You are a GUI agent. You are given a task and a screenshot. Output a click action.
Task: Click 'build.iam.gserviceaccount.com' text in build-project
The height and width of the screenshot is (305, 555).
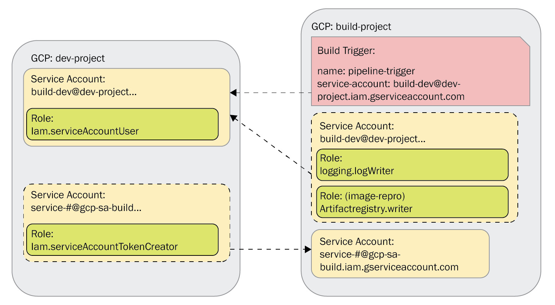pos(389,267)
